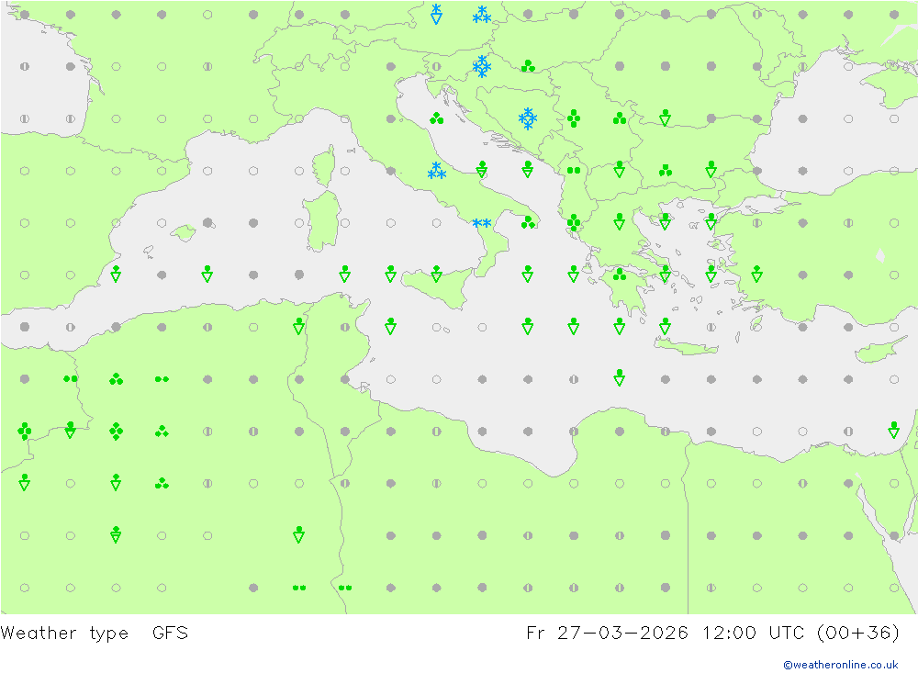The image size is (918, 673).
Task: Click the rain shower symbol near Israel's coast
Action: 893,430
